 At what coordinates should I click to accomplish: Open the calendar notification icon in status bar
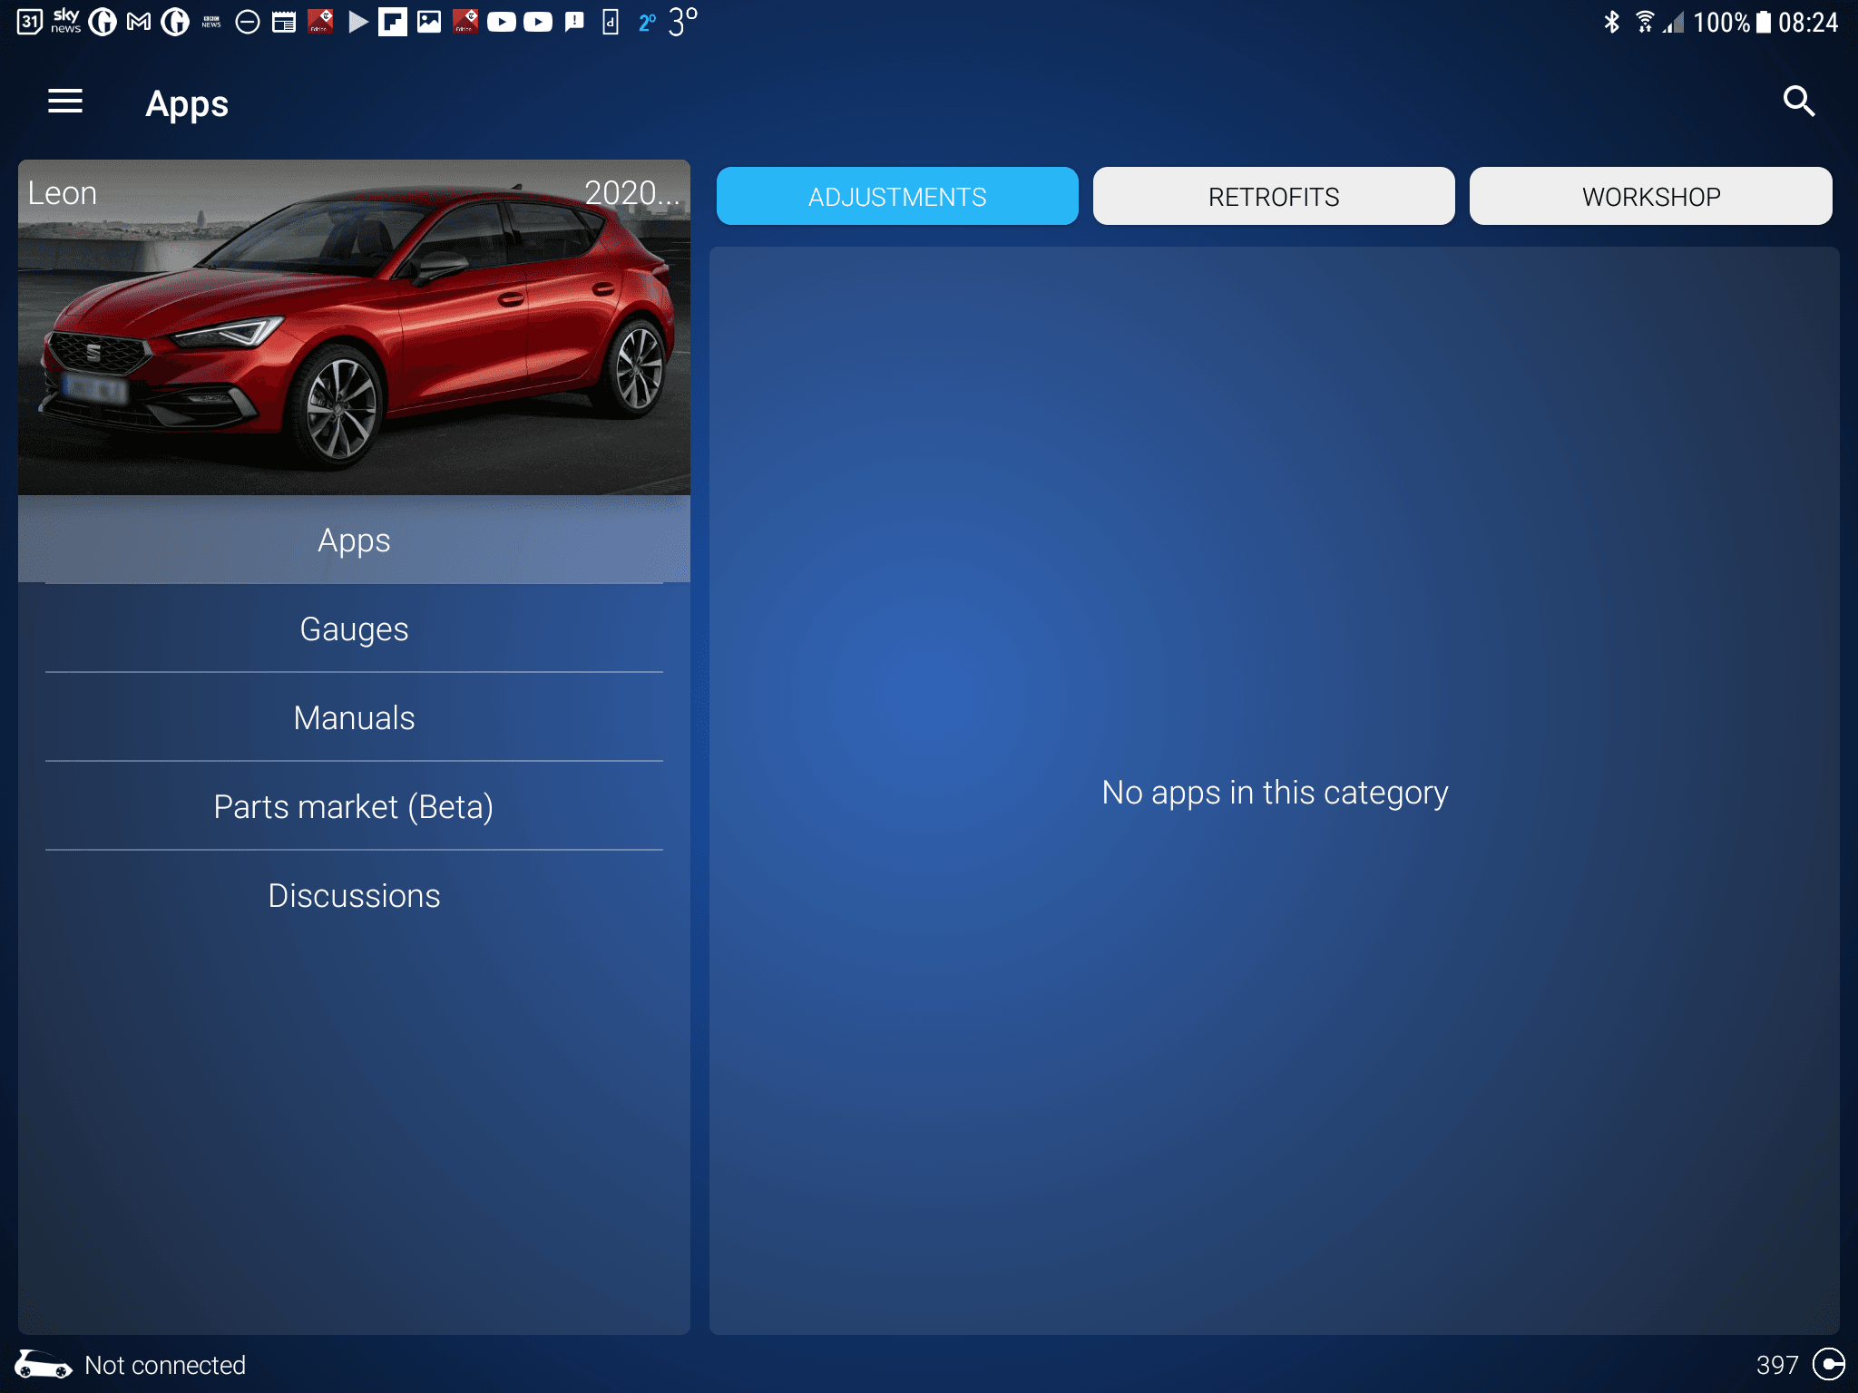pyautogui.click(x=30, y=22)
